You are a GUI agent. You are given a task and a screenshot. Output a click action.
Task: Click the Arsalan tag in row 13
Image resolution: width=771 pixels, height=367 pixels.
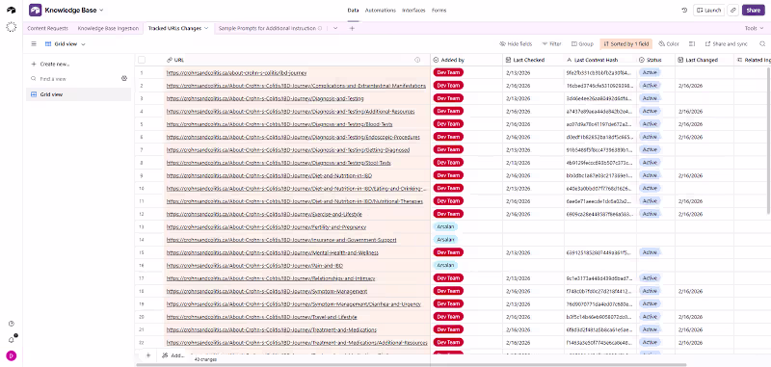[x=445, y=226]
